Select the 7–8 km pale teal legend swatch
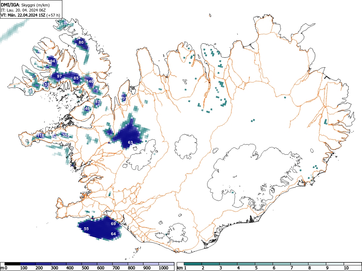 click(x=299, y=264)
